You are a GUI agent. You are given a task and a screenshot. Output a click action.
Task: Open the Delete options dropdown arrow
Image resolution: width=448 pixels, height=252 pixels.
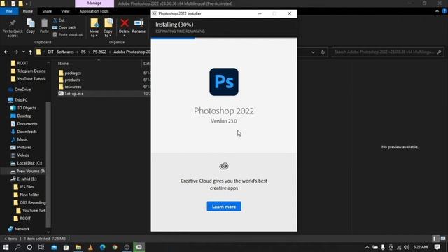(125, 36)
